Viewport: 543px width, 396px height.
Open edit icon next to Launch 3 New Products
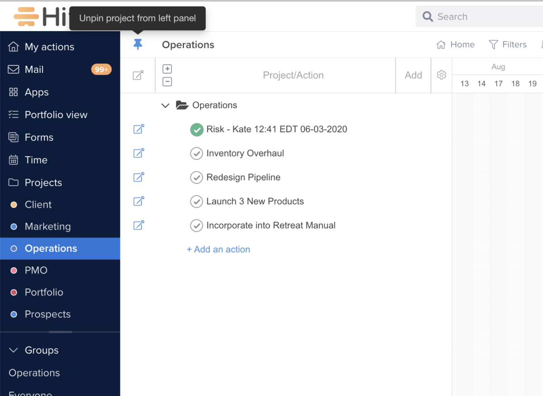tap(138, 201)
